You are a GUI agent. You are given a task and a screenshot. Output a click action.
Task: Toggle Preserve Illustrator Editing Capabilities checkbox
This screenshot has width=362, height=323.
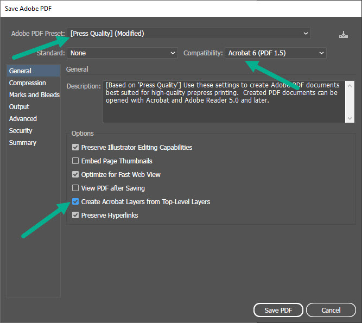tap(75, 147)
